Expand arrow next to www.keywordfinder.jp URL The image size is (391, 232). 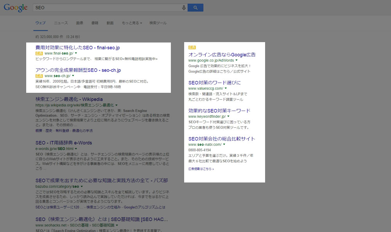pos(228,116)
